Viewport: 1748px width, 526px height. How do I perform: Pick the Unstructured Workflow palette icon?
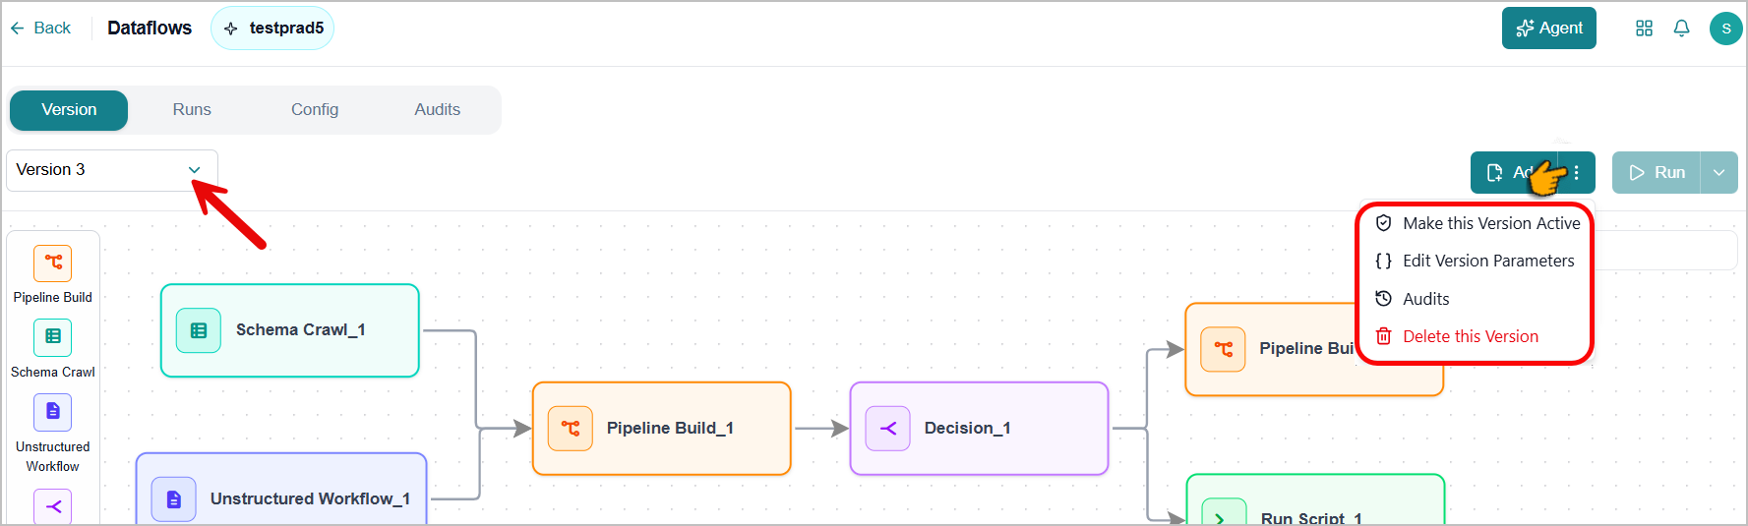pos(53,412)
